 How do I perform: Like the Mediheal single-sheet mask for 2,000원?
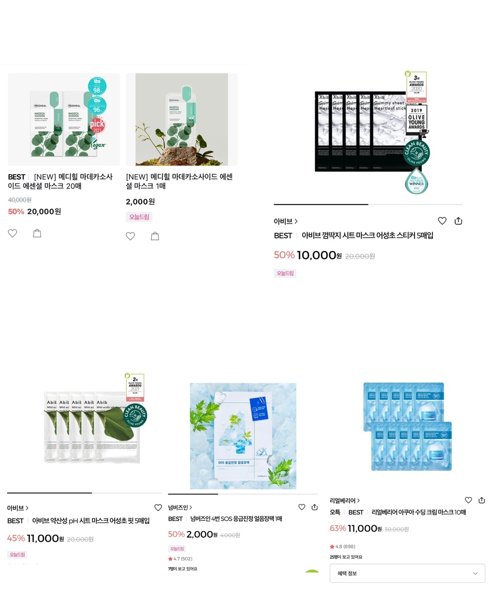pos(130,236)
